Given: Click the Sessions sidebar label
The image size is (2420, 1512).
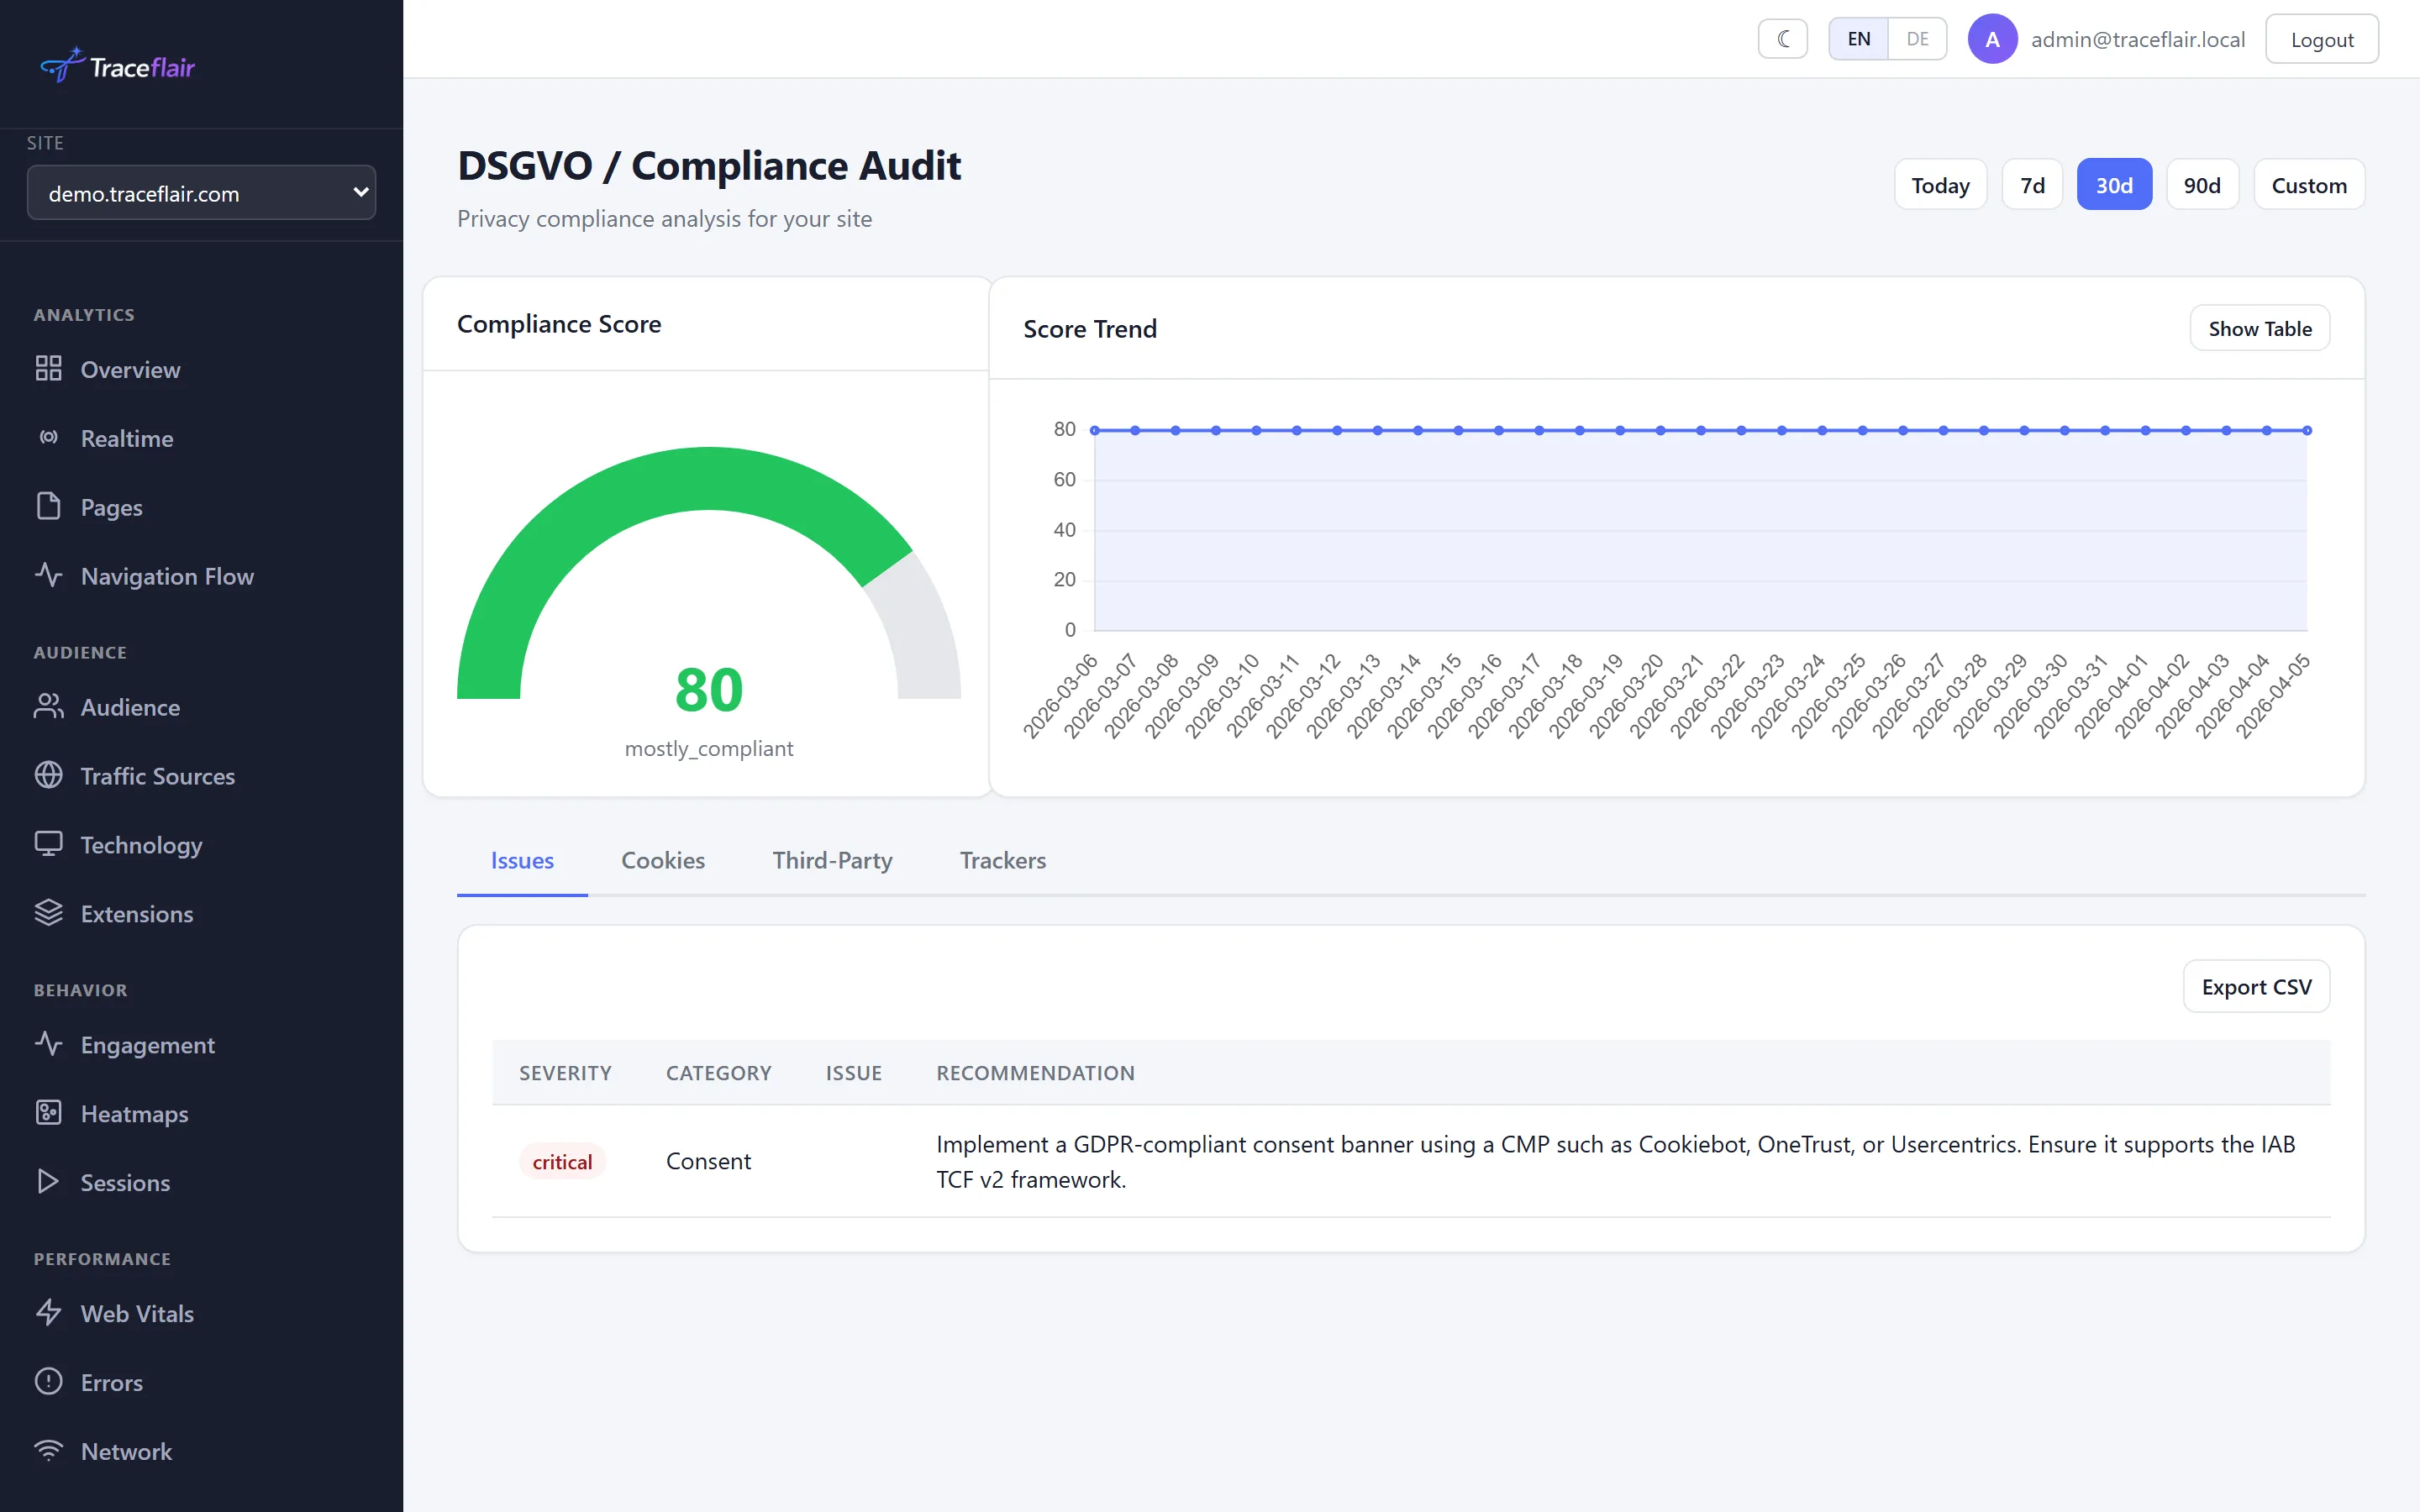Looking at the screenshot, I should (125, 1182).
